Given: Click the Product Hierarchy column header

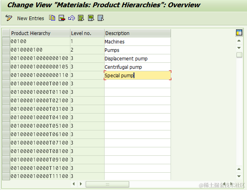Looking at the screenshot, I should [40, 33].
